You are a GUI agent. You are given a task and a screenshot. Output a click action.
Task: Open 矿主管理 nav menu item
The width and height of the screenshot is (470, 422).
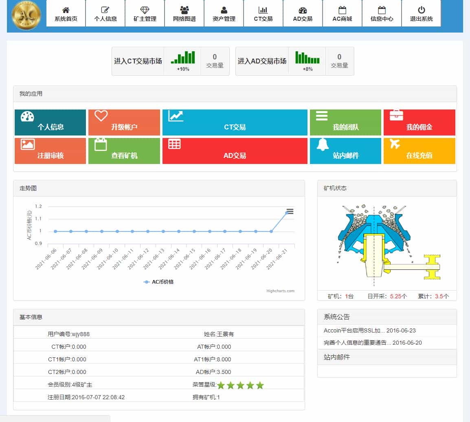point(145,13)
